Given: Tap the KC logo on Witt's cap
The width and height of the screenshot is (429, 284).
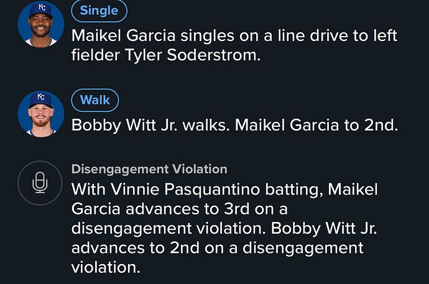Looking at the screenshot, I should click(41, 97).
